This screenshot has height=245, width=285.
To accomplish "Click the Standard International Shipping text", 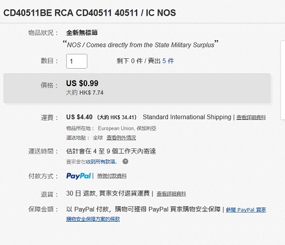I will 187,117.
